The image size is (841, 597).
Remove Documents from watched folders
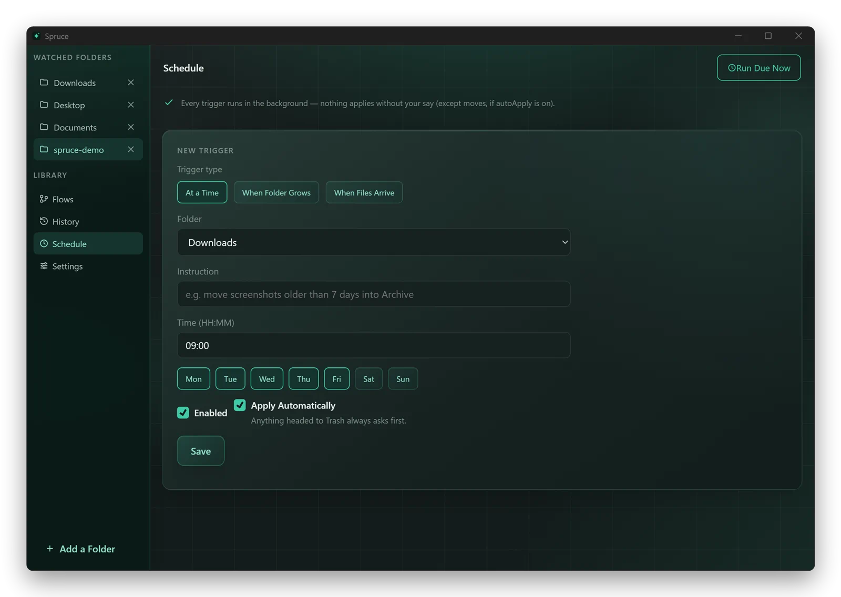(x=131, y=127)
